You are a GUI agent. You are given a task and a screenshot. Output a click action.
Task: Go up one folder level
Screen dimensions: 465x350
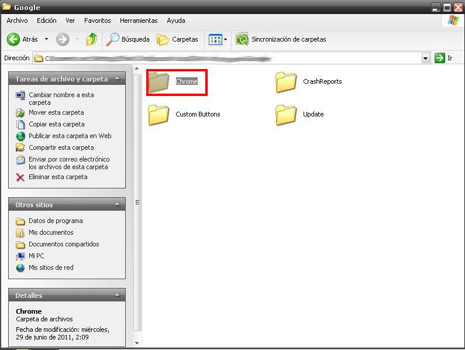point(92,39)
